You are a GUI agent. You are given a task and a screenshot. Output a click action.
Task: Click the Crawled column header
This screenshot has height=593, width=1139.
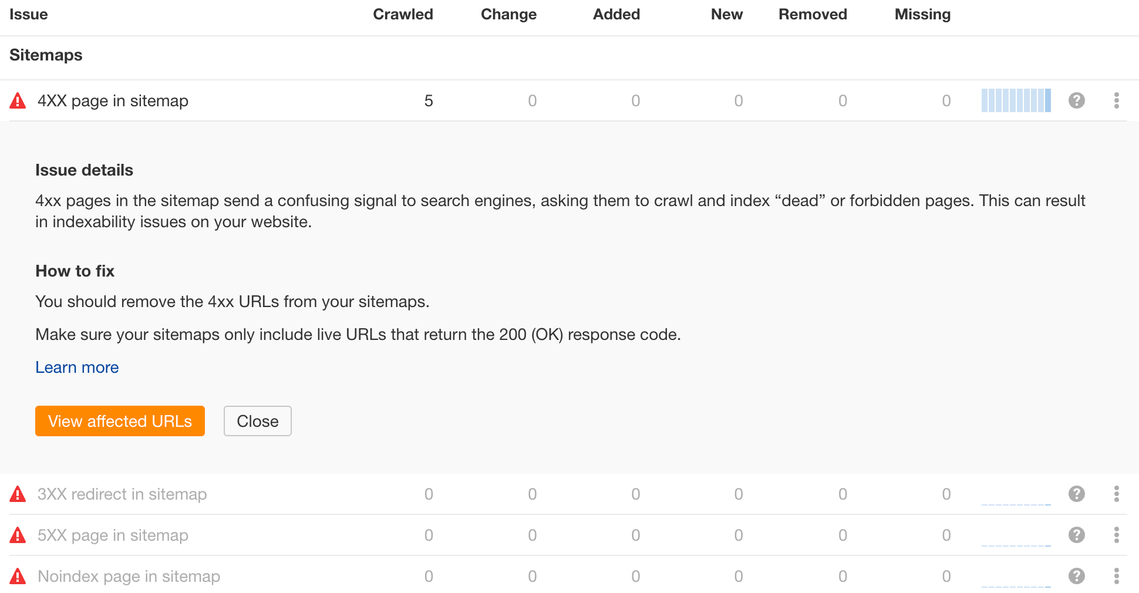[x=403, y=14]
